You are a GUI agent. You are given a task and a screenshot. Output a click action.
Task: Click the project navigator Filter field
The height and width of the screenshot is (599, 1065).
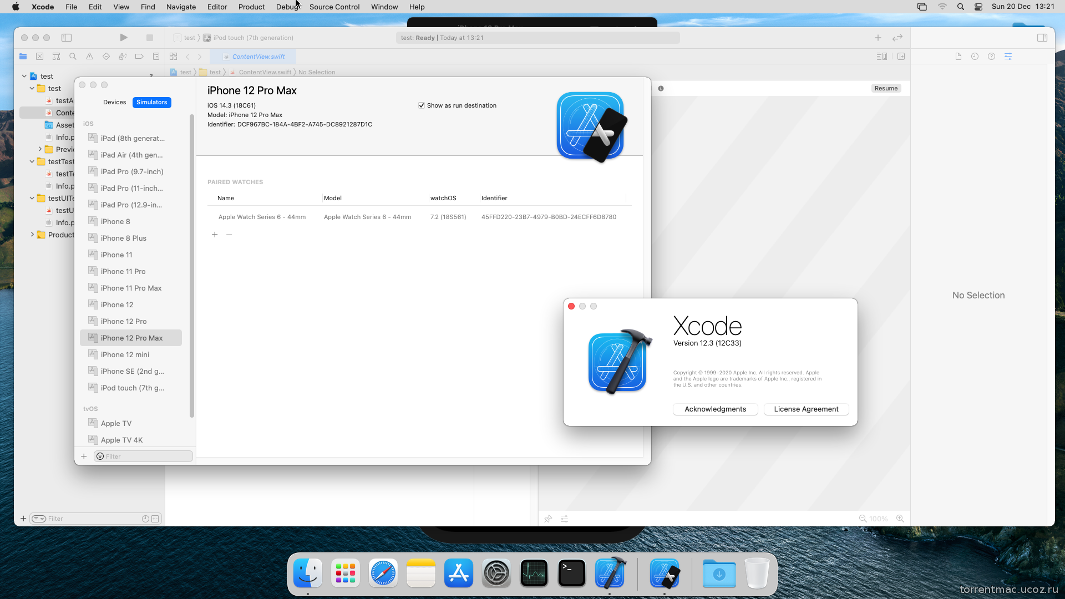click(95, 519)
